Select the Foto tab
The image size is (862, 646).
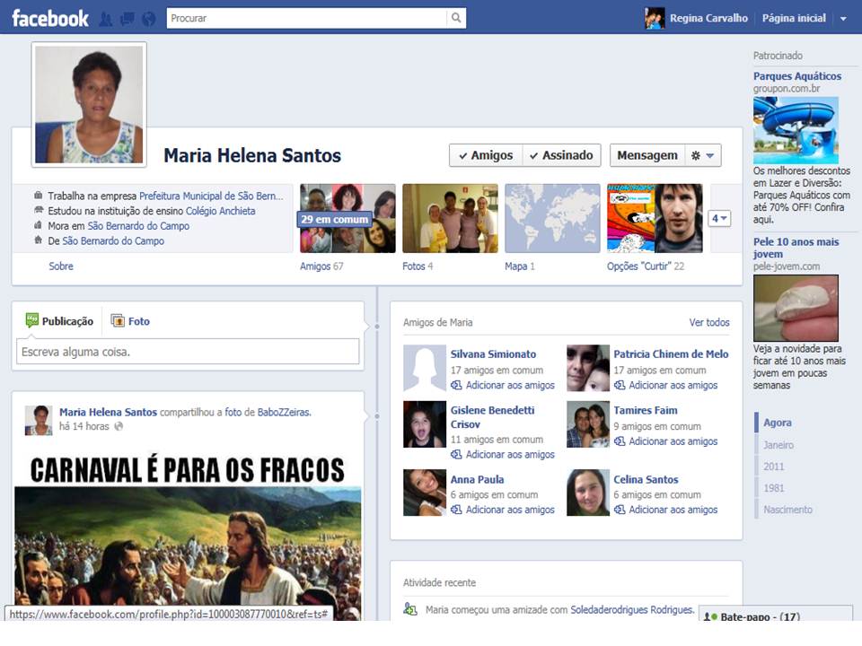[x=130, y=321]
